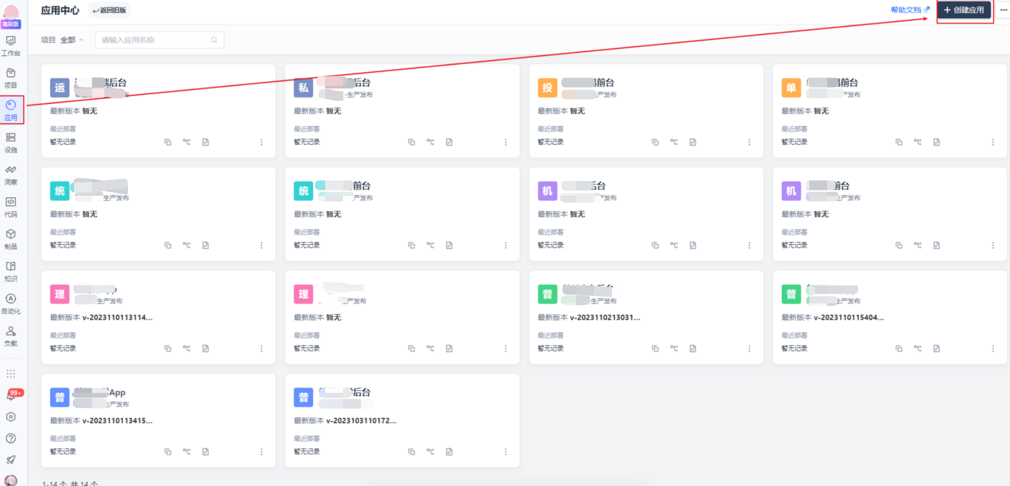Open the three-dot menu on the 普 App card
The height and width of the screenshot is (486, 1010).
click(261, 452)
